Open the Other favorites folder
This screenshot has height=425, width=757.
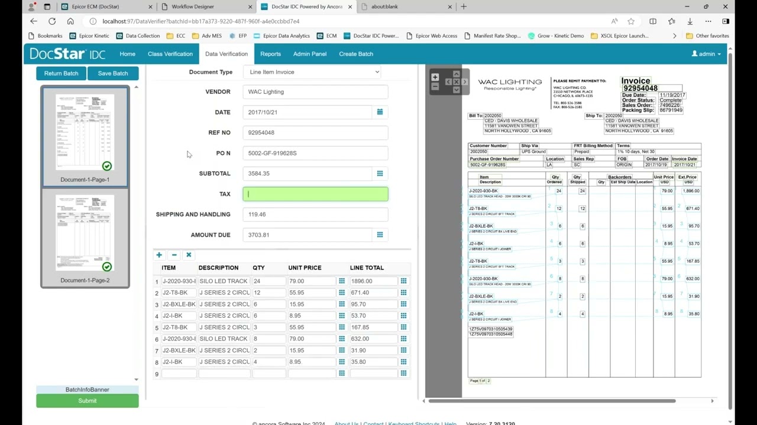(x=707, y=35)
